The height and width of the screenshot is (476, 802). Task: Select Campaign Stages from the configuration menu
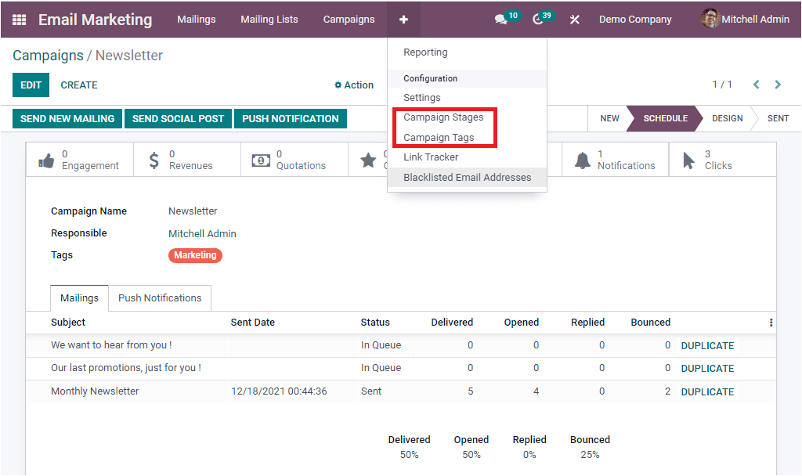(x=444, y=116)
